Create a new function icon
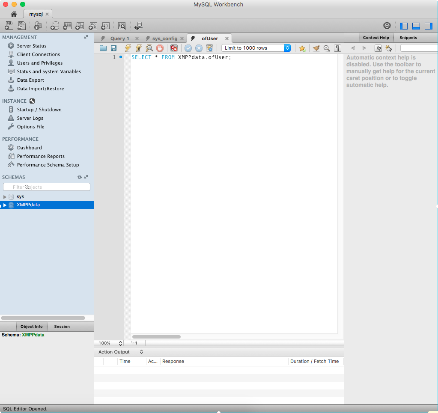The image size is (438, 413). pyautogui.click(x=105, y=26)
